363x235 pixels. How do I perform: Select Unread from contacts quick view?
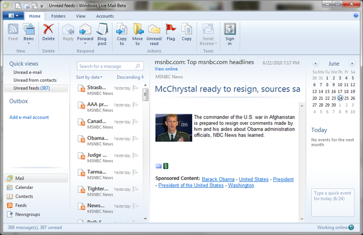tap(35, 80)
